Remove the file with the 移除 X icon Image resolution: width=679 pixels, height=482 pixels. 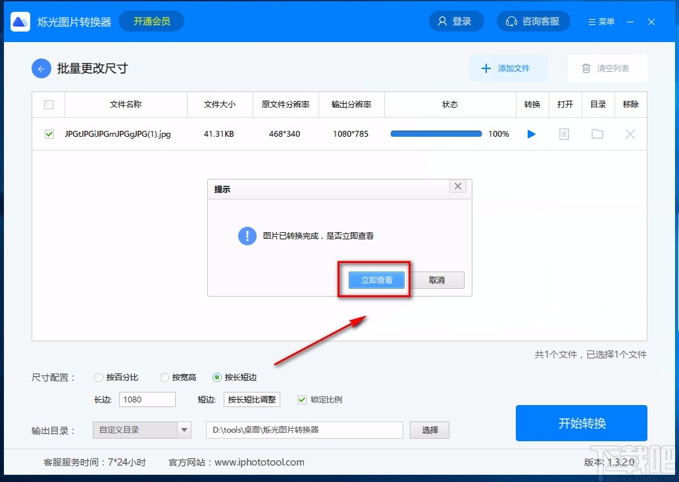pyautogui.click(x=630, y=133)
